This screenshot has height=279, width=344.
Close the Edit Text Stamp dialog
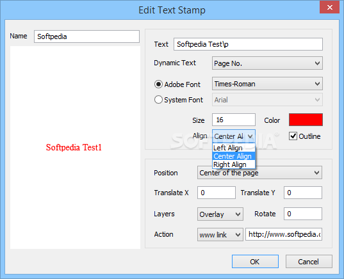329,8
